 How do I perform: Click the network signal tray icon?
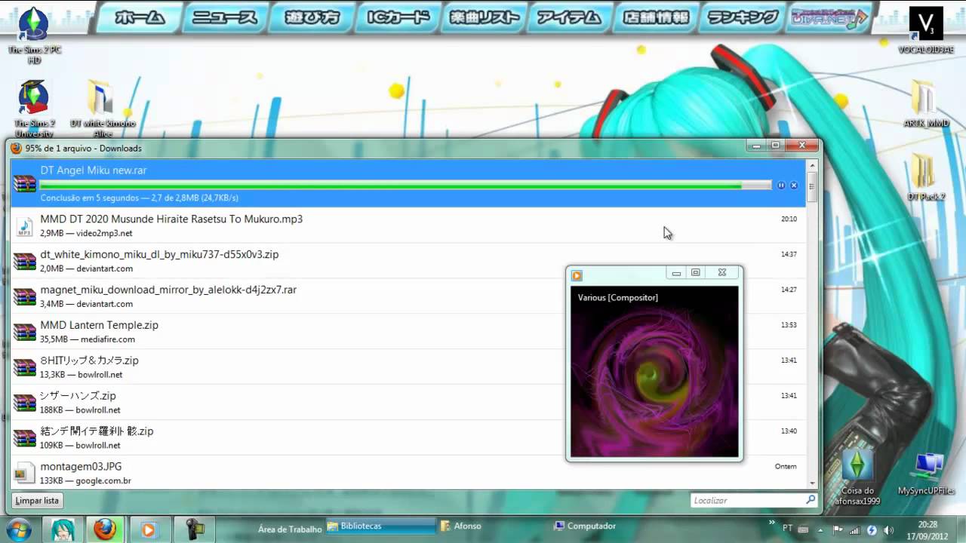854,529
